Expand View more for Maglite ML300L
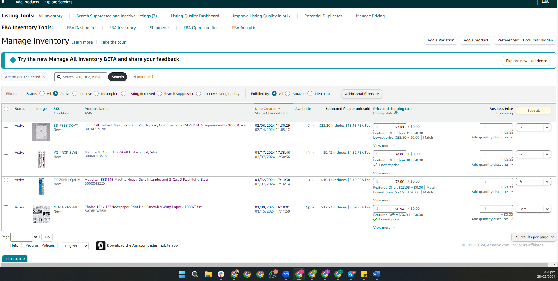This screenshot has width=558, height=281. click(384, 173)
